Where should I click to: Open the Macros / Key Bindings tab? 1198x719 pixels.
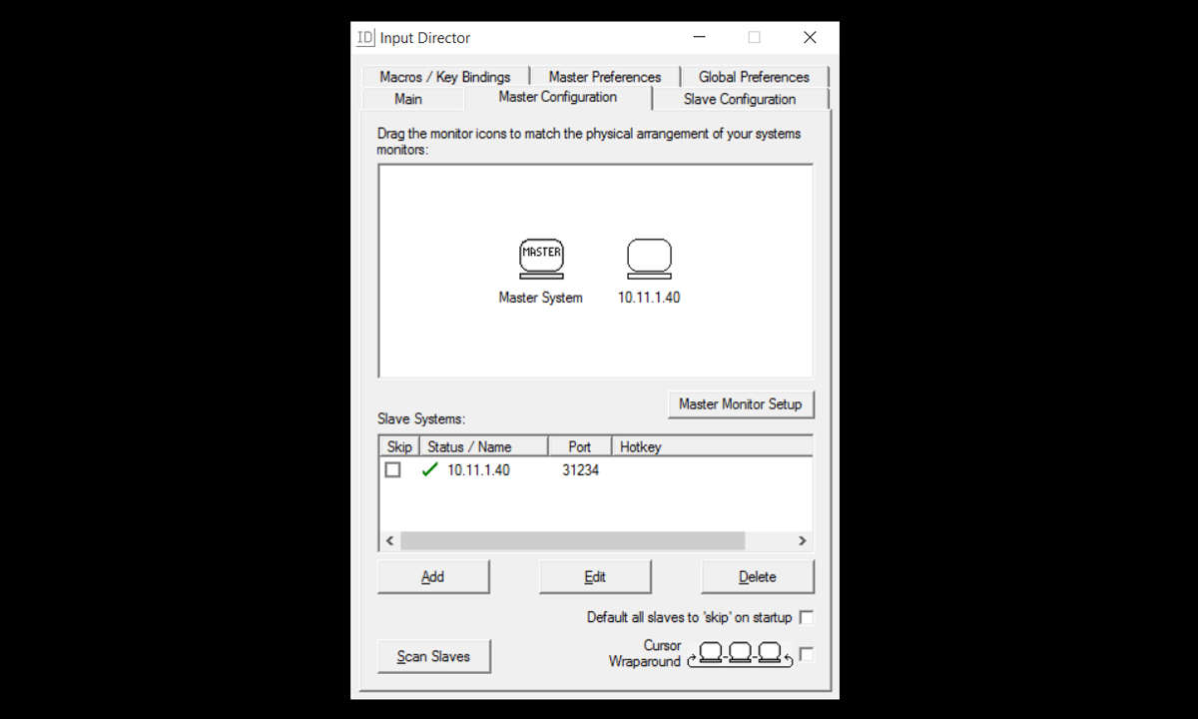pyautogui.click(x=445, y=77)
